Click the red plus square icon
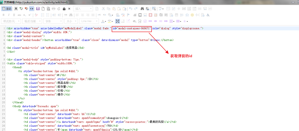This screenshot has width=299, height=131. coord(150,15)
